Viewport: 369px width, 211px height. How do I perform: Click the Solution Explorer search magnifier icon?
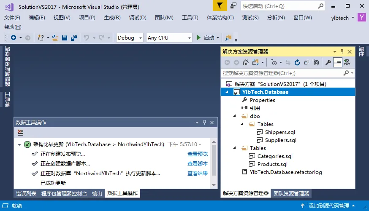[x=346, y=73]
